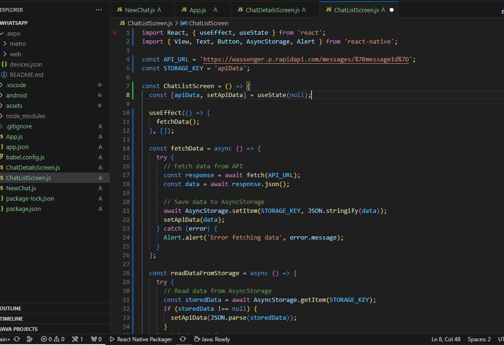The width and height of the screenshot is (504, 345).
Task: Click the source control branch icon in status bar
Action: pyautogui.click(x=30, y=339)
